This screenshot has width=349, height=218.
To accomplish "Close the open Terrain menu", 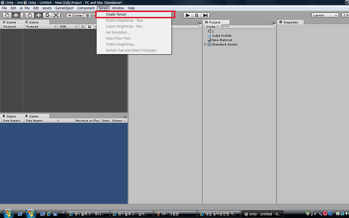I will point(103,8).
